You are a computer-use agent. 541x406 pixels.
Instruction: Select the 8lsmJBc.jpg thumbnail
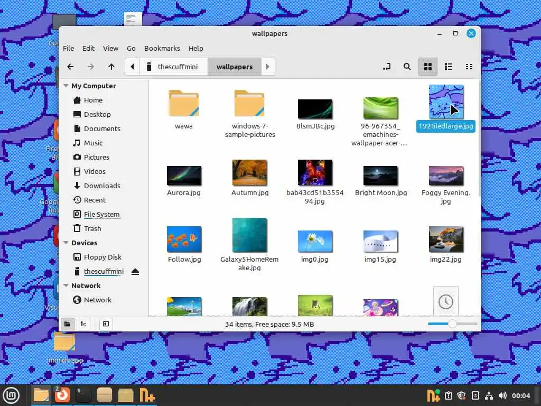click(x=315, y=109)
